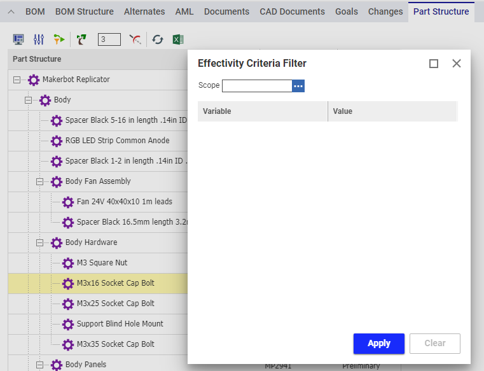Select M3 Square Nut row
This screenshot has height=371, width=484.
pos(98,263)
